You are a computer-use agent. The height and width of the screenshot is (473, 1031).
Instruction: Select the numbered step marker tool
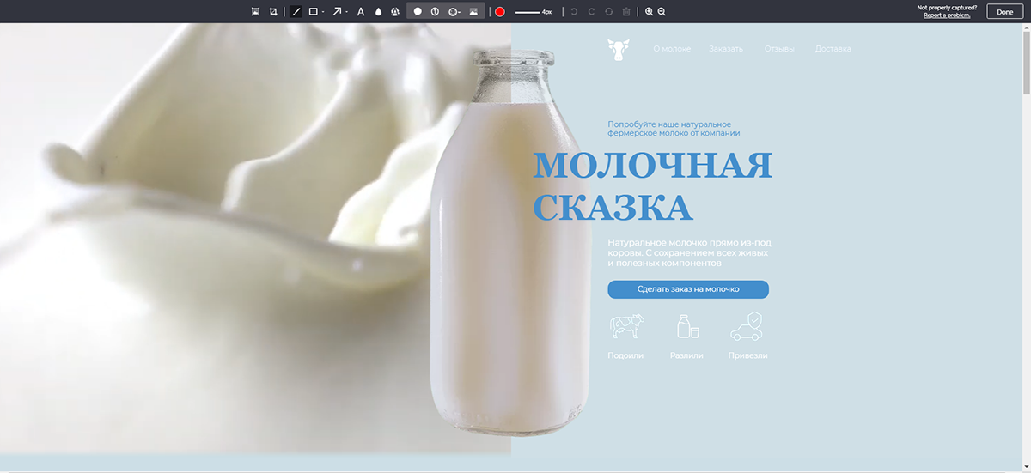(435, 12)
